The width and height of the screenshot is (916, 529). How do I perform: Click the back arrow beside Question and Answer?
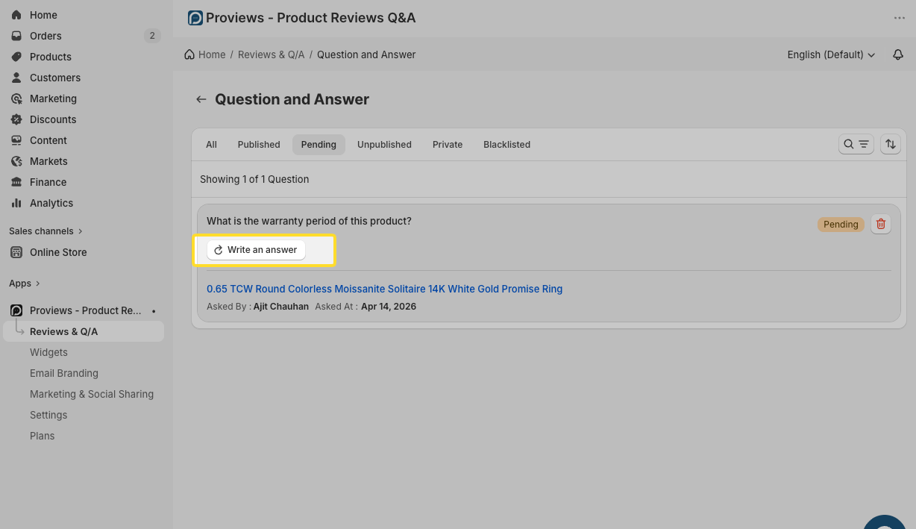(201, 99)
